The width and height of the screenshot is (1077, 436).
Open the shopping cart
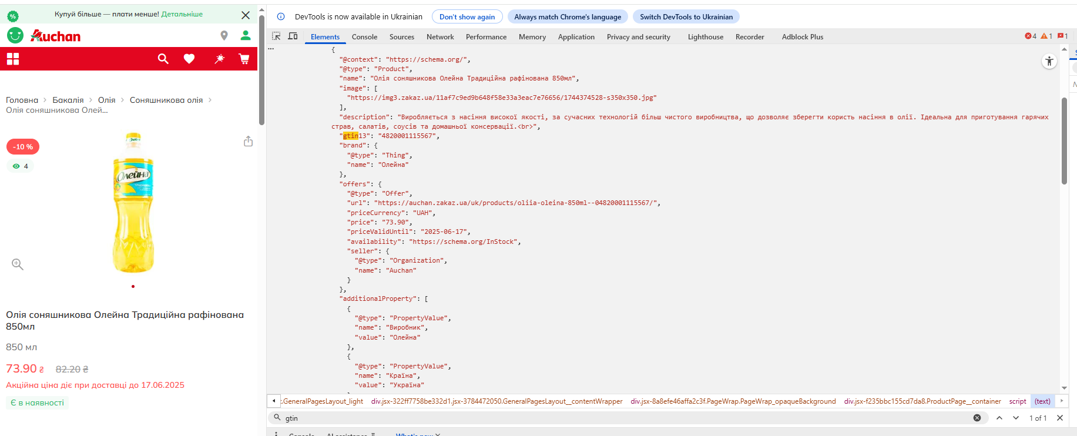pos(244,59)
